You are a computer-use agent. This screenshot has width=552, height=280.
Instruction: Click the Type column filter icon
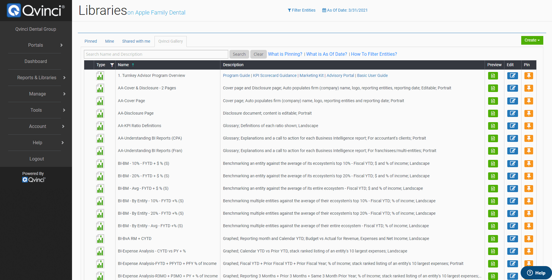pyautogui.click(x=112, y=65)
